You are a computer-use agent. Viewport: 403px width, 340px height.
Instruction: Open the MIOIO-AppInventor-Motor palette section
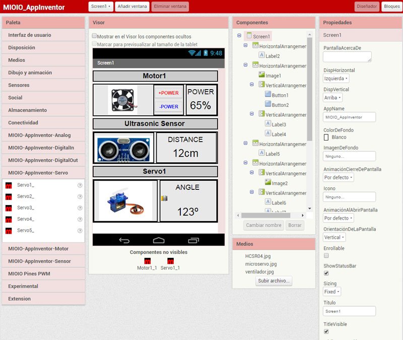tap(43, 248)
